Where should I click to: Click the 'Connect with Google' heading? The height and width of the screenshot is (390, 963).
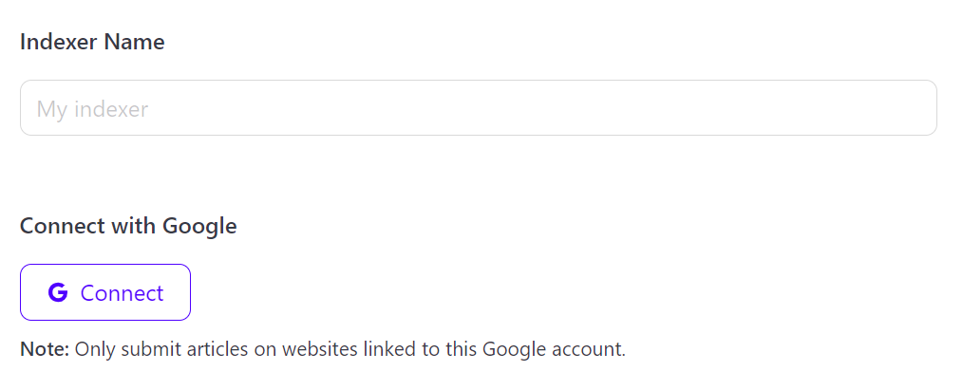128,226
